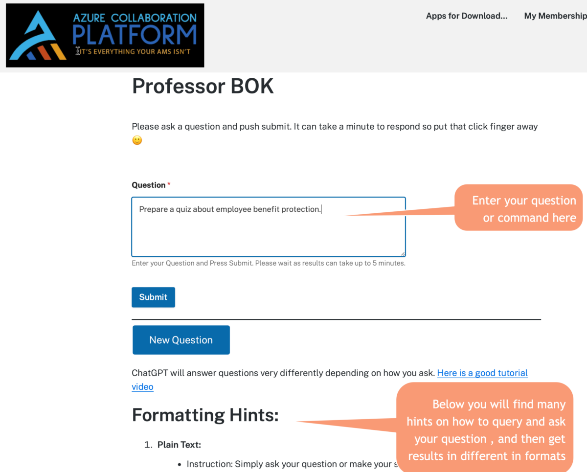Image resolution: width=587 pixels, height=472 pixels.
Task: Select the Question text area
Action: pos(268,226)
